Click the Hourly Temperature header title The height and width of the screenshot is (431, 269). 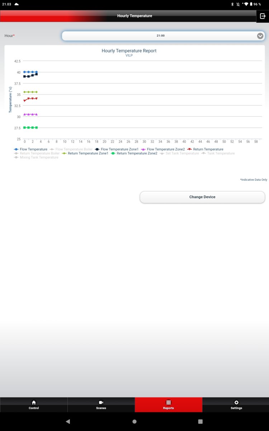tap(134, 16)
